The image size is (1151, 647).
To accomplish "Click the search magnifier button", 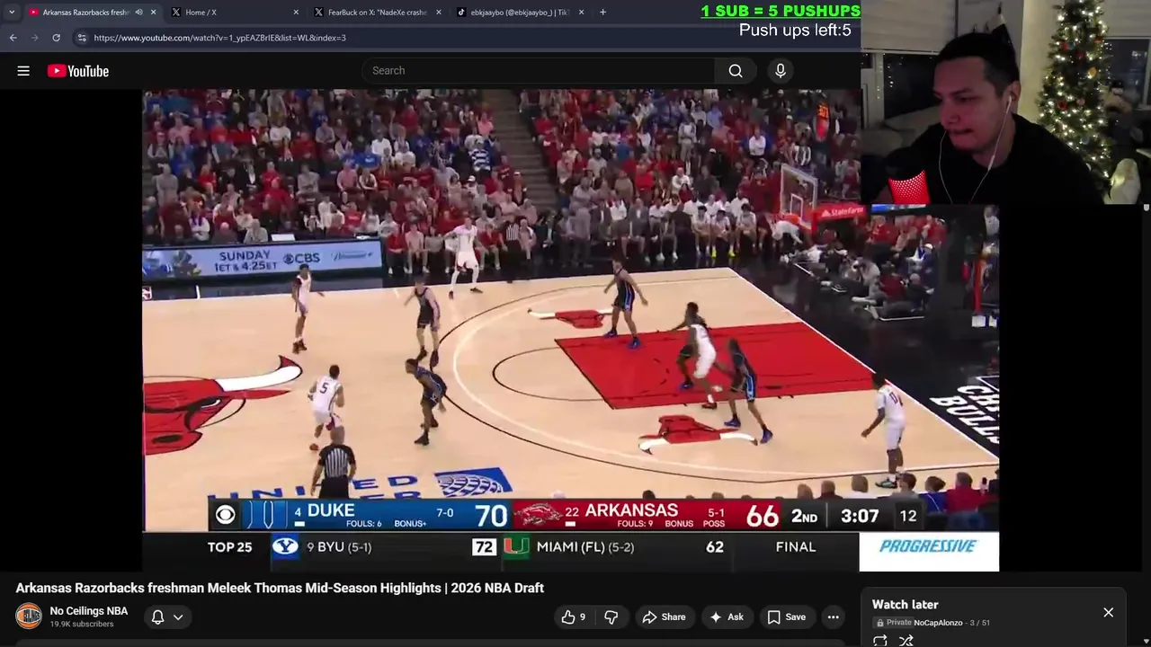I will (x=736, y=71).
